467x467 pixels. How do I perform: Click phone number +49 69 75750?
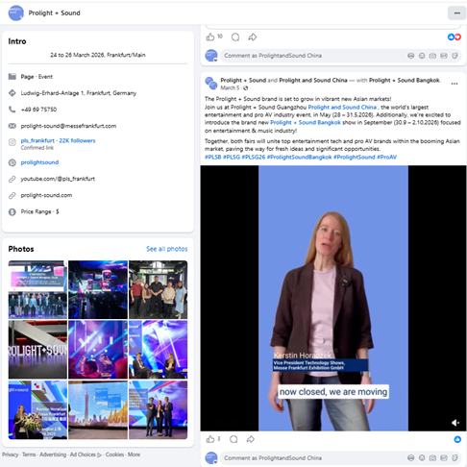coord(38,110)
